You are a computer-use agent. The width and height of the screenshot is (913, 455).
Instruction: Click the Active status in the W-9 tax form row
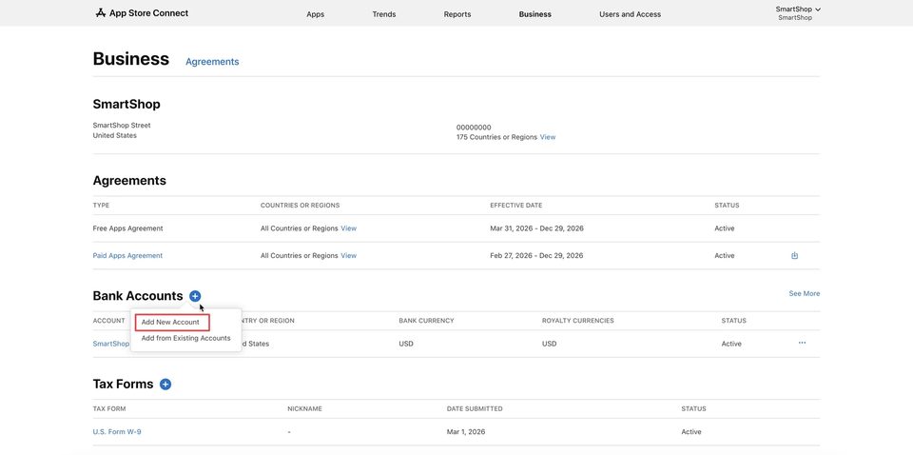[x=691, y=432]
